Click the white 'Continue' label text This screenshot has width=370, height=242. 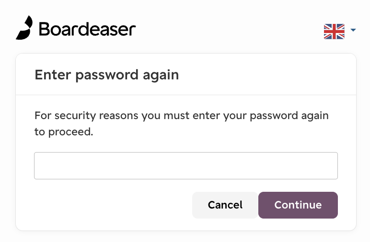click(298, 205)
